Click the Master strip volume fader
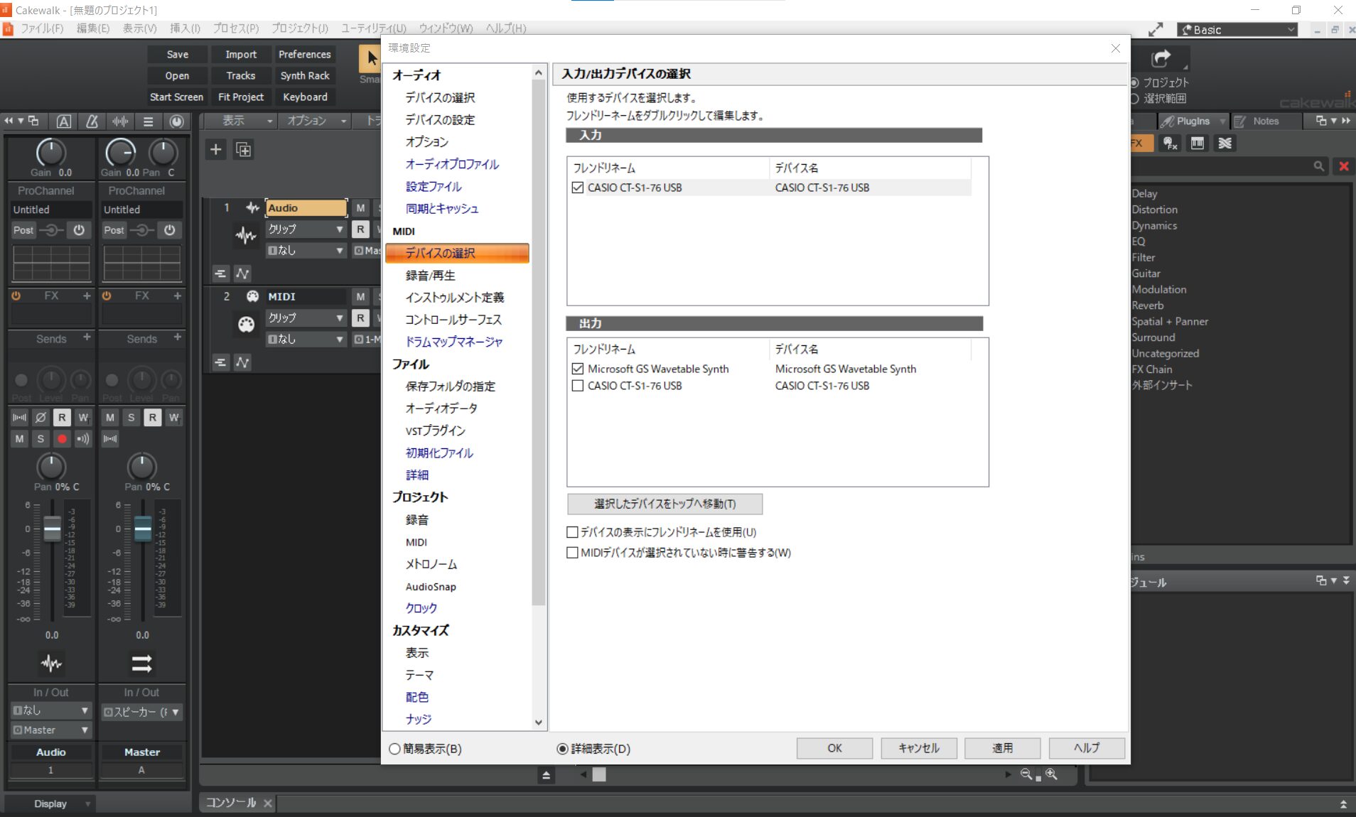1356x817 pixels. 142,529
